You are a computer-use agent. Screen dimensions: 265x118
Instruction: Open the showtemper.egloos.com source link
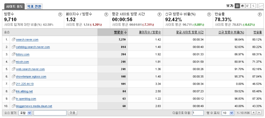coord(31,77)
